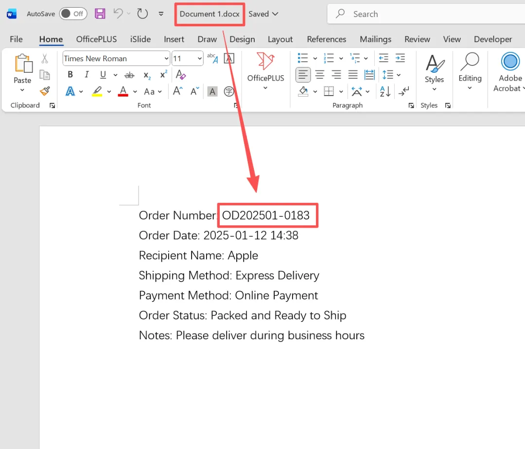The image size is (525, 449).
Task: Undo the last action
Action: [118, 14]
